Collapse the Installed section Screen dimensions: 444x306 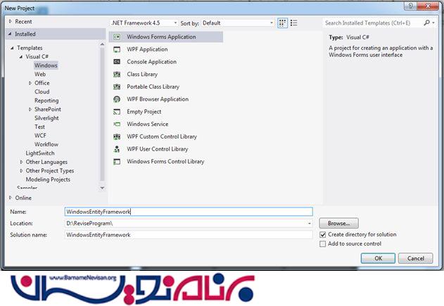click(10, 34)
